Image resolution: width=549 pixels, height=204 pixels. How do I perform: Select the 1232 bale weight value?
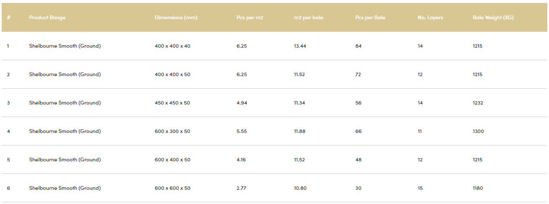coord(478,103)
